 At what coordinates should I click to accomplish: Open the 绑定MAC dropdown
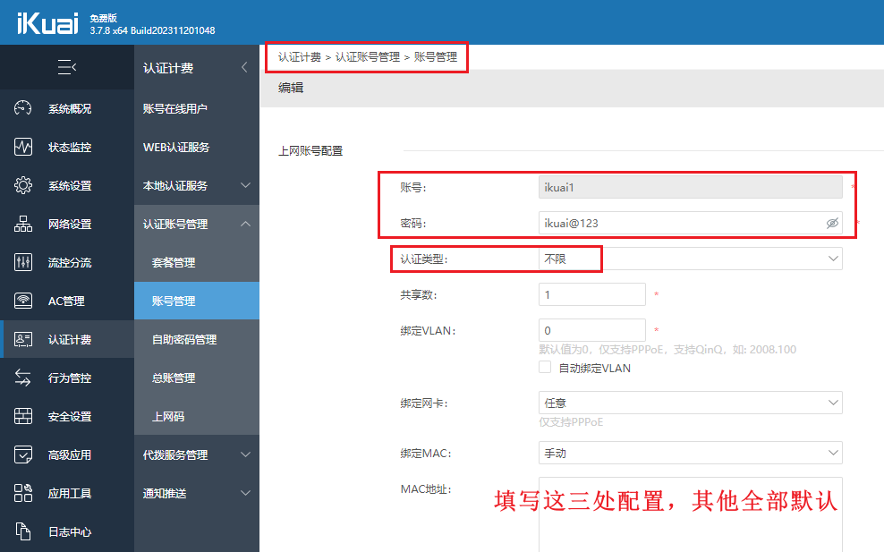pyautogui.click(x=690, y=453)
